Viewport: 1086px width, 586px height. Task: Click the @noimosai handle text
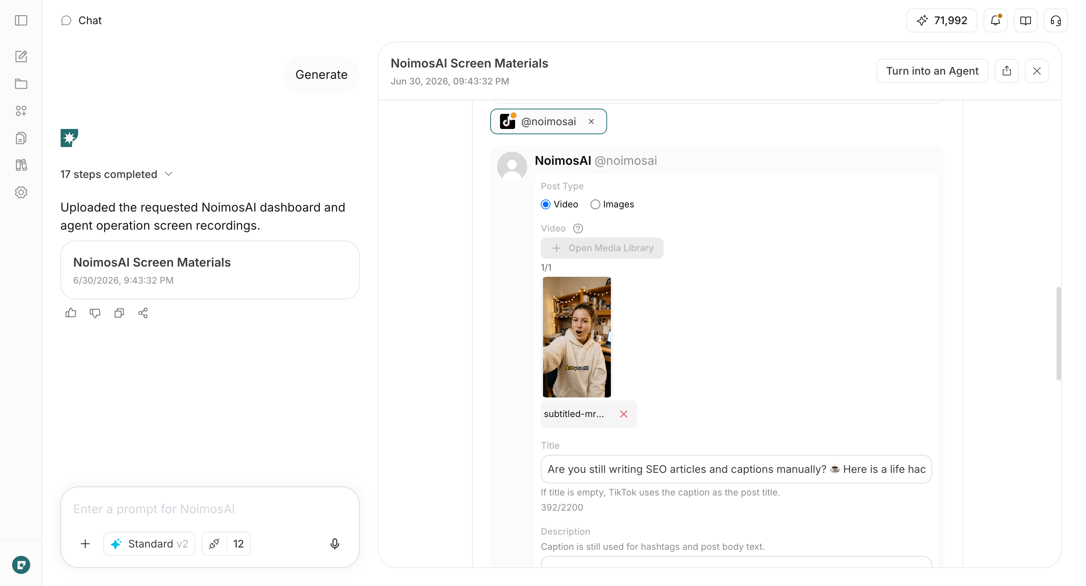pos(626,161)
